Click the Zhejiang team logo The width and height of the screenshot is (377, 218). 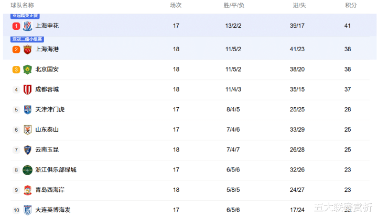point(28,170)
